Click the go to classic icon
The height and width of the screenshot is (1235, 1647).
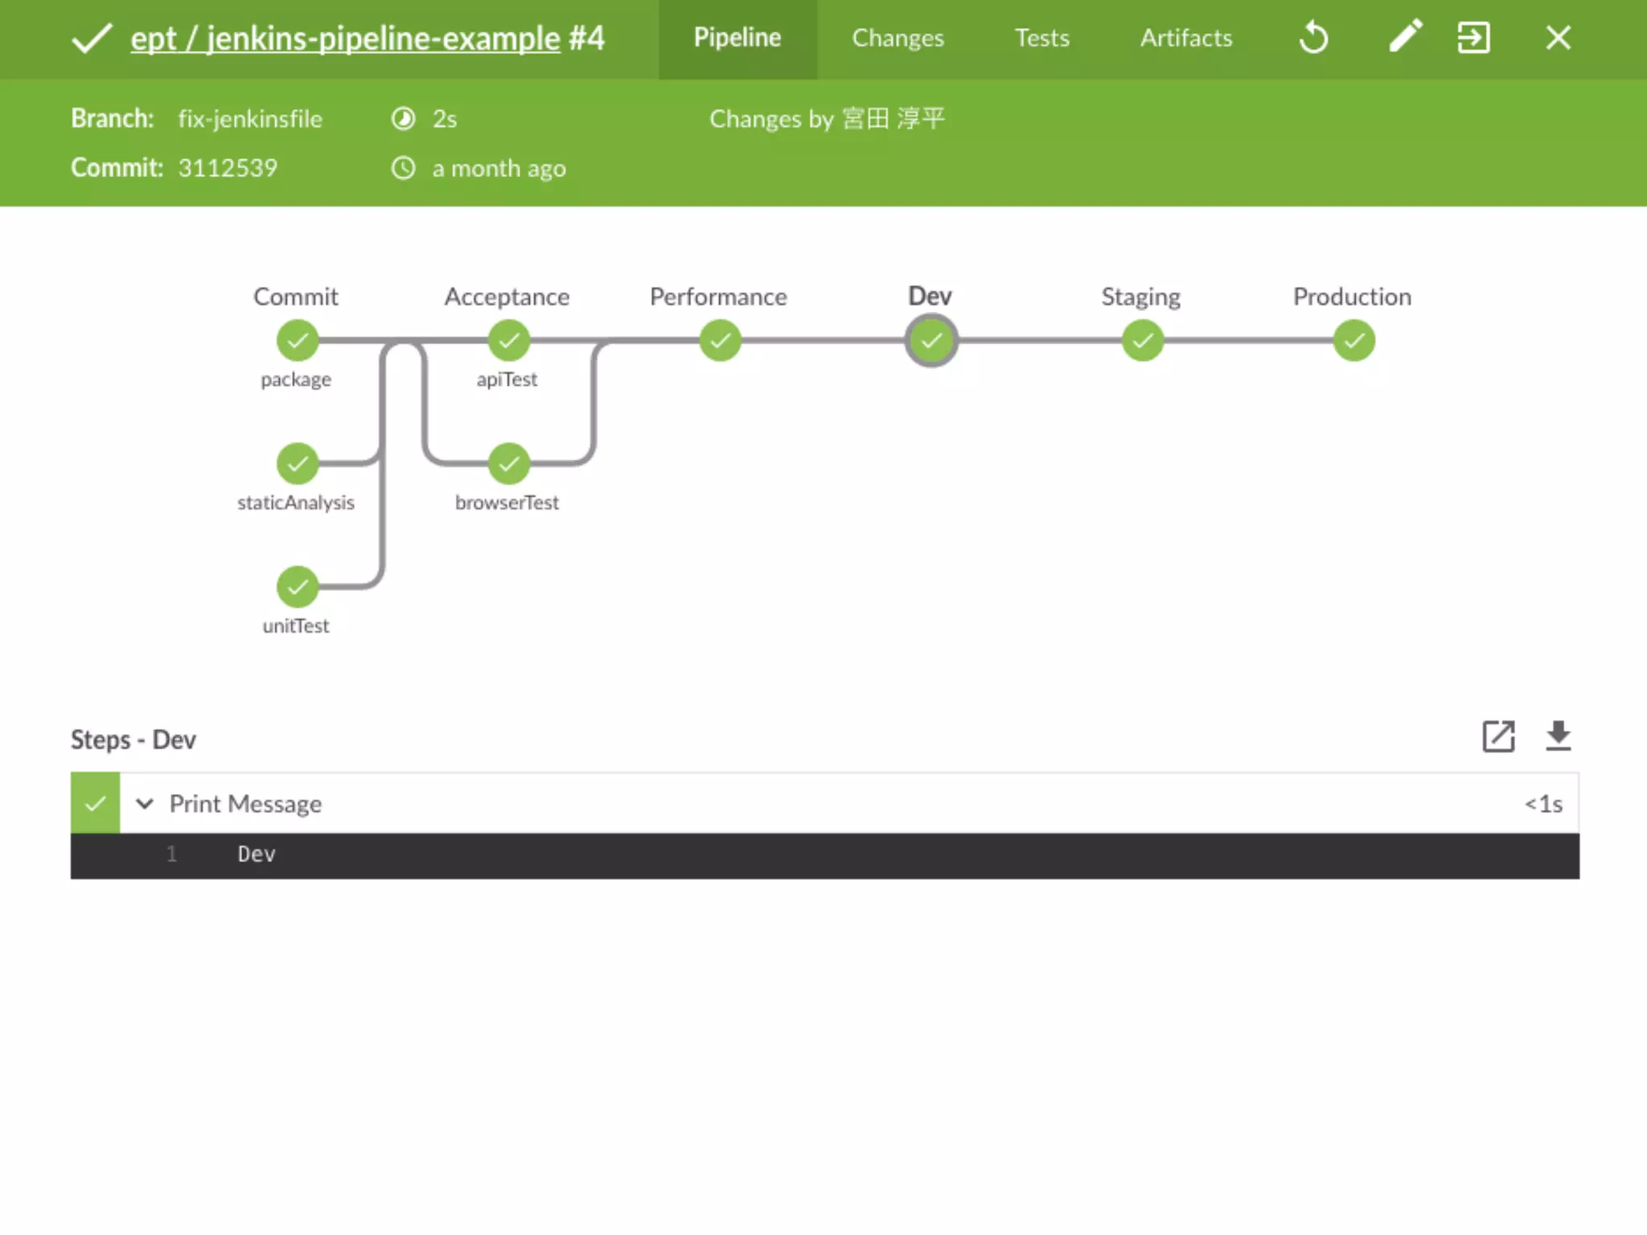tap(1473, 38)
